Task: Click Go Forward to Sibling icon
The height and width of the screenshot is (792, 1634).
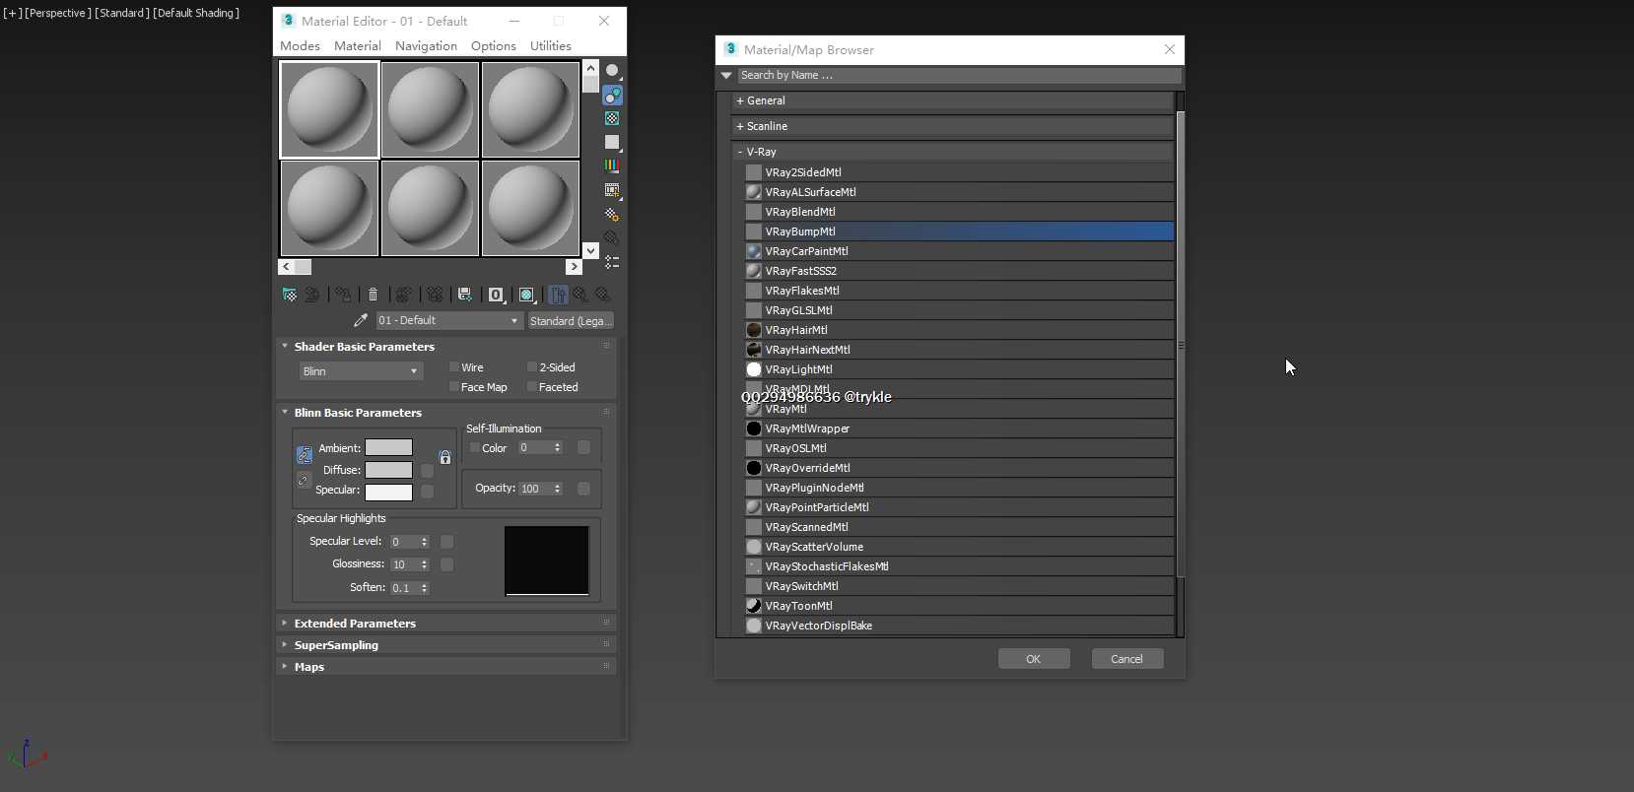Action: tap(603, 295)
